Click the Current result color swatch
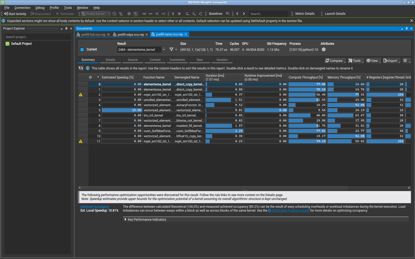Image resolution: width=415 pixels, height=259 pixels. (x=82, y=49)
